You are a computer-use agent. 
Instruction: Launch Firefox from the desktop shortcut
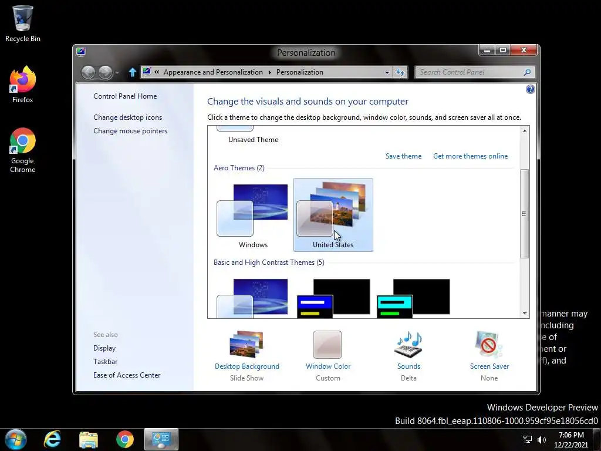click(x=23, y=85)
